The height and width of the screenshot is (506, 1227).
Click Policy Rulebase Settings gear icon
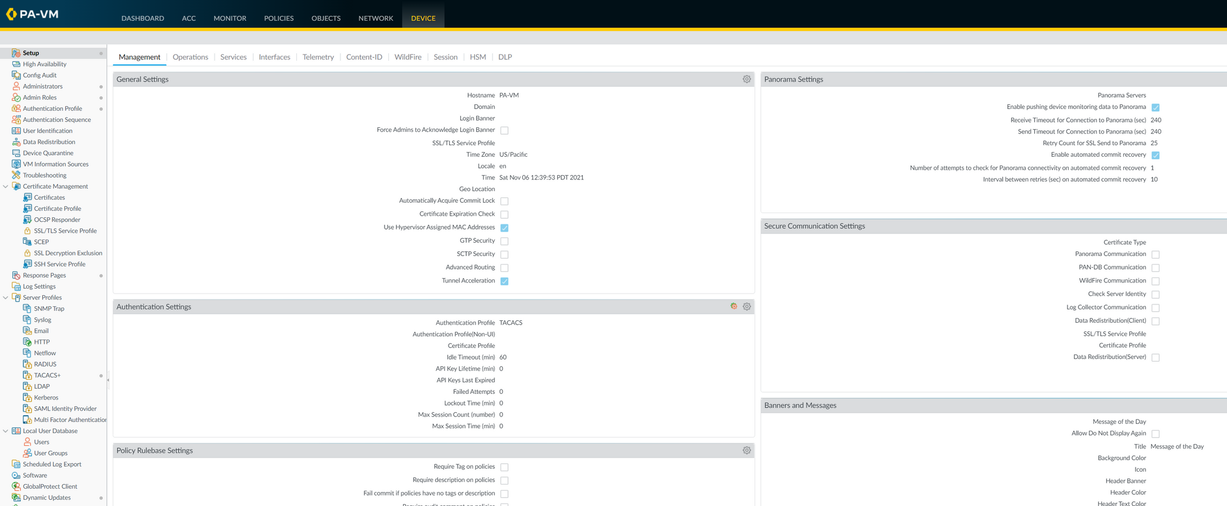point(747,450)
